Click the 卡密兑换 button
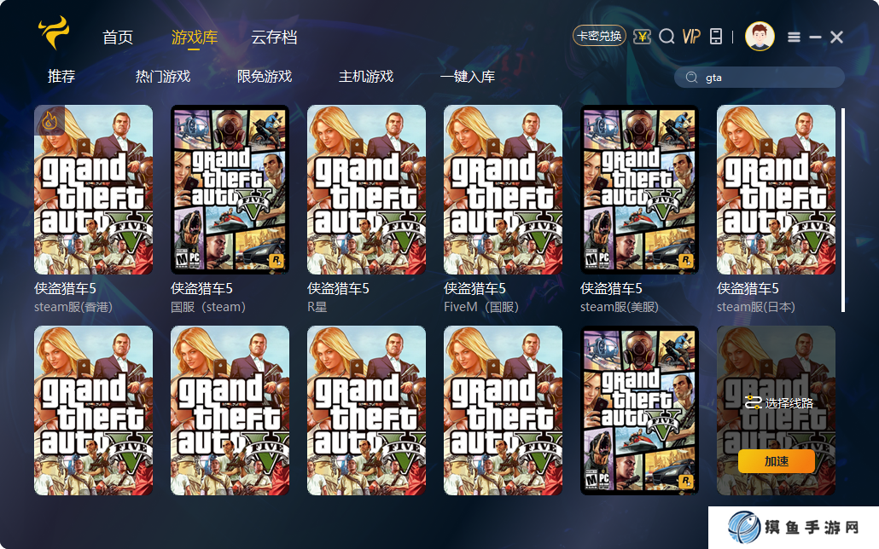The image size is (879, 549). tap(599, 37)
